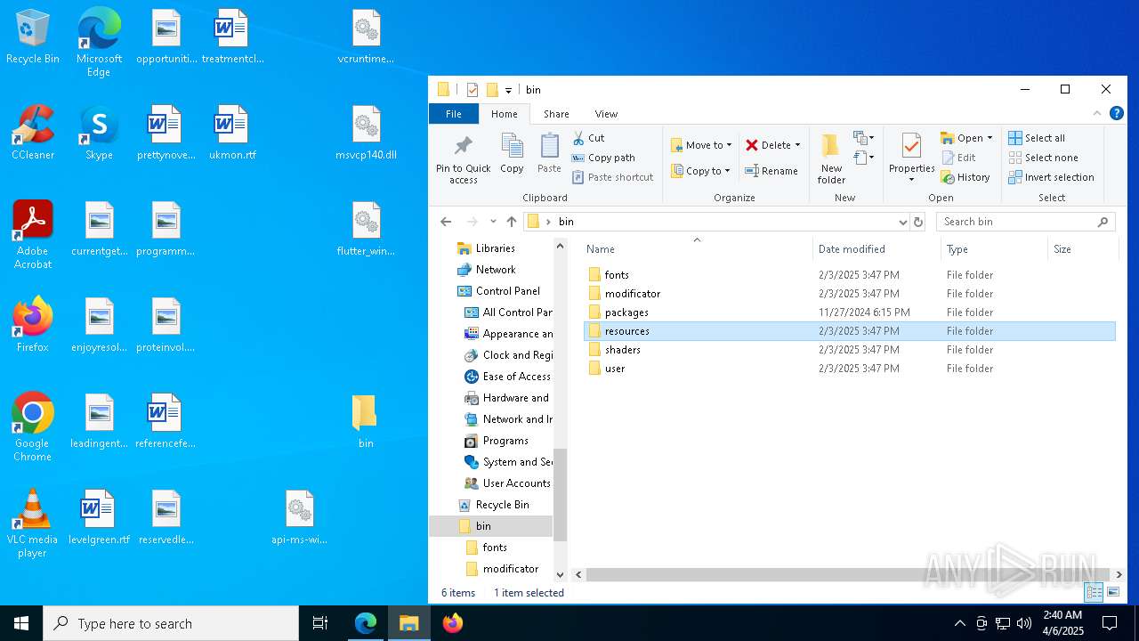Click the quick-access Properties checkmark icon in title bar
This screenshot has width=1139, height=641.
point(472,90)
